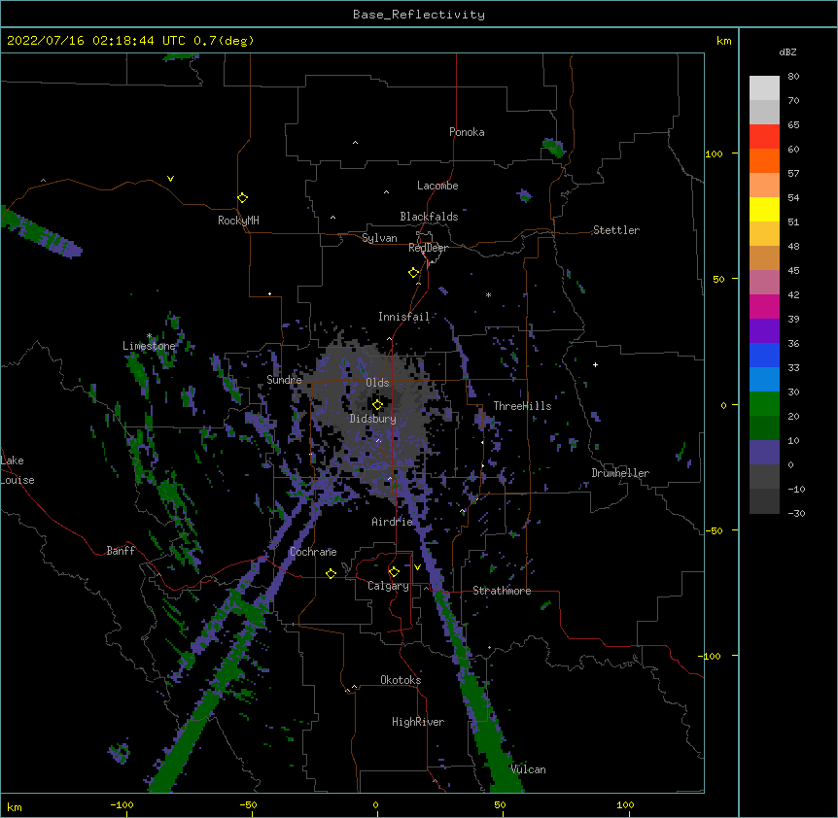Pick the yellow 51-54 dBZ legend swatch
838x818 pixels.
764,209
